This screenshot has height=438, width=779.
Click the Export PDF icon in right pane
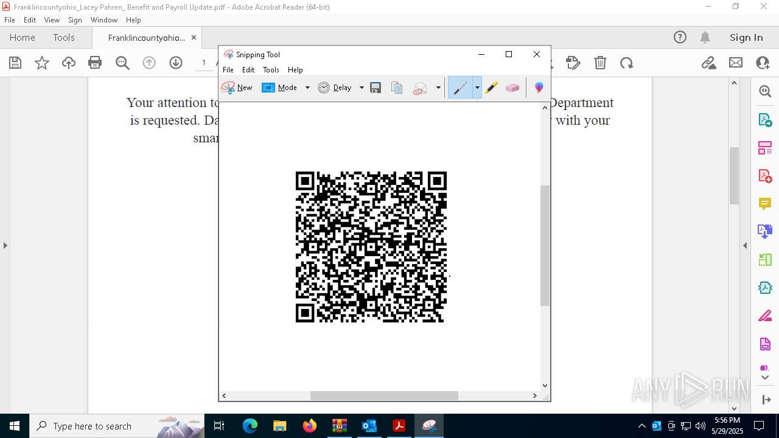tap(765, 120)
